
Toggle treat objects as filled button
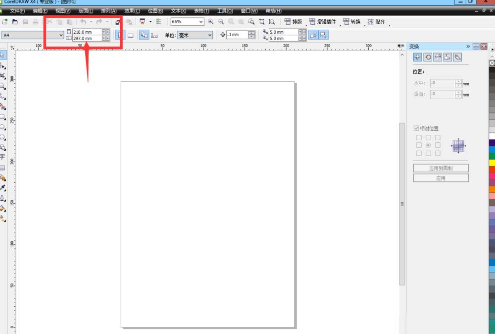323,35
